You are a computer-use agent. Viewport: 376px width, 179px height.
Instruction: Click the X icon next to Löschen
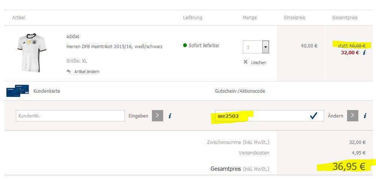click(x=245, y=62)
